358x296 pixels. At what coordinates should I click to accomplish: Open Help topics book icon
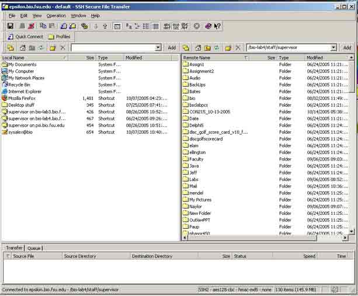tap(208, 26)
